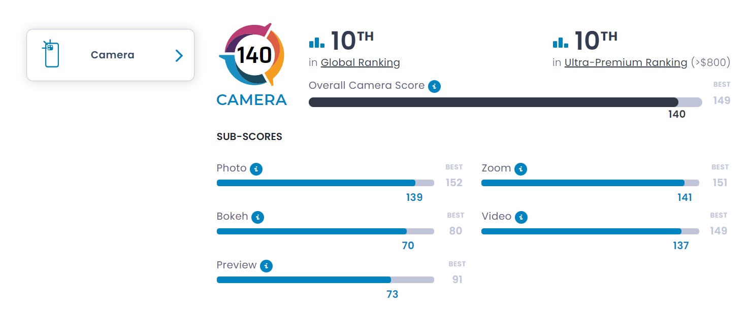Click the Overall Camera Score progress bar
This screenshot has width=749, height=312.
click(x=505, y=102)
